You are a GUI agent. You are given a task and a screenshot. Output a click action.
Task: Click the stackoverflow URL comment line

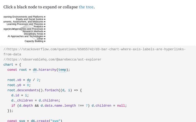(x=95, y=52)
